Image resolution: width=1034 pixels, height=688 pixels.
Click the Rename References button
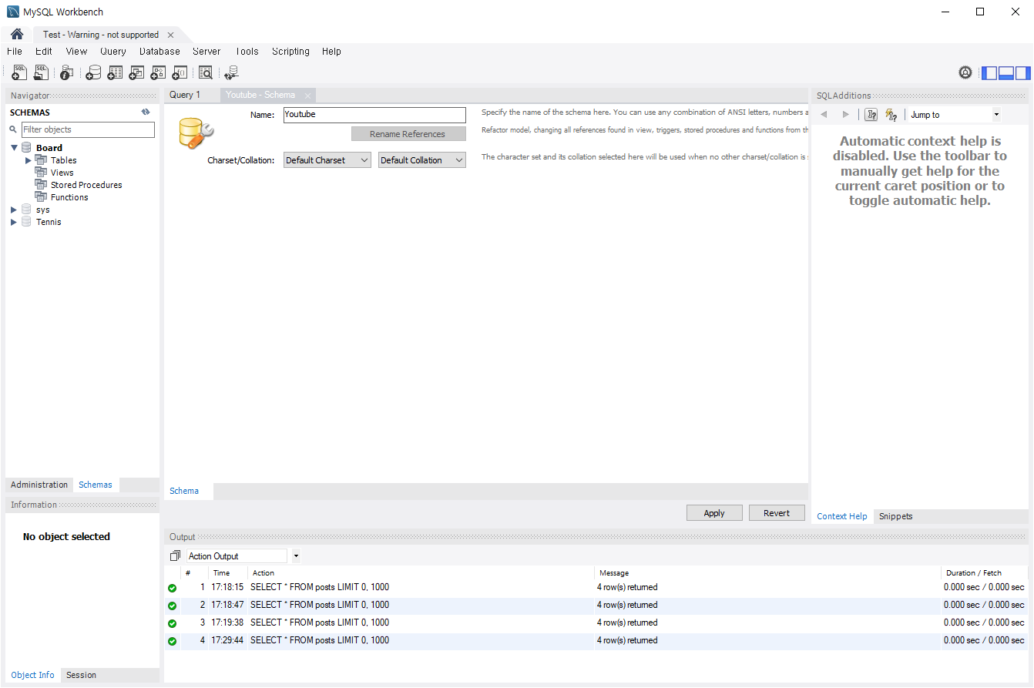[x=408, y=134]
